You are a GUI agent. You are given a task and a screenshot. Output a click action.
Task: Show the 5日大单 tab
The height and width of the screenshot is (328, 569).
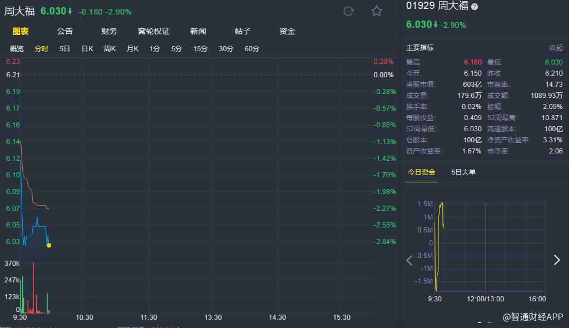[463, 172]
